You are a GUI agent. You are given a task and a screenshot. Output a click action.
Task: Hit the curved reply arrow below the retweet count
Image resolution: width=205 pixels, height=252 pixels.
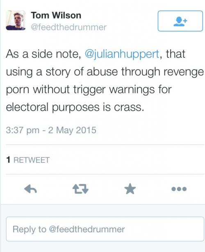(31, 188)
